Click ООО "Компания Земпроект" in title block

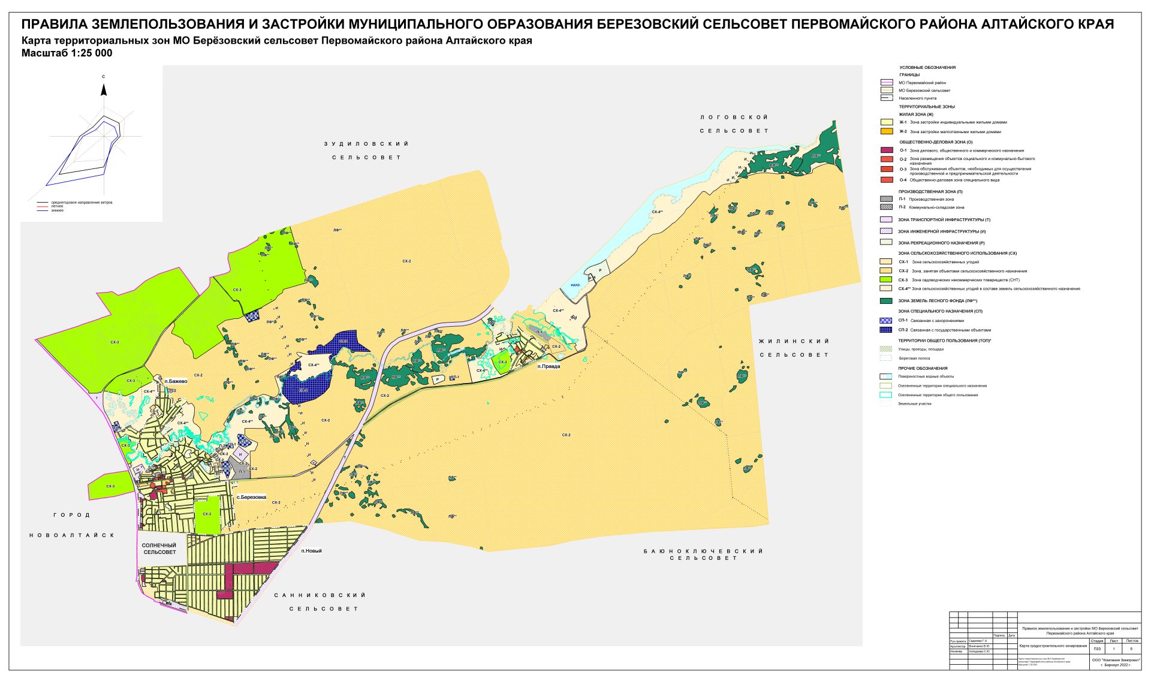[x=1116, y=659]
